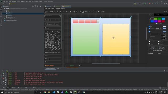Open the gradient direction South dropdown
This screenshot has width=168, height=94.
pyautogui.click(x=159, y=28)
